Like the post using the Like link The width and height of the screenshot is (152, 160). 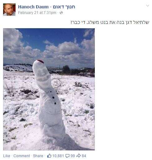pos(7,156)
